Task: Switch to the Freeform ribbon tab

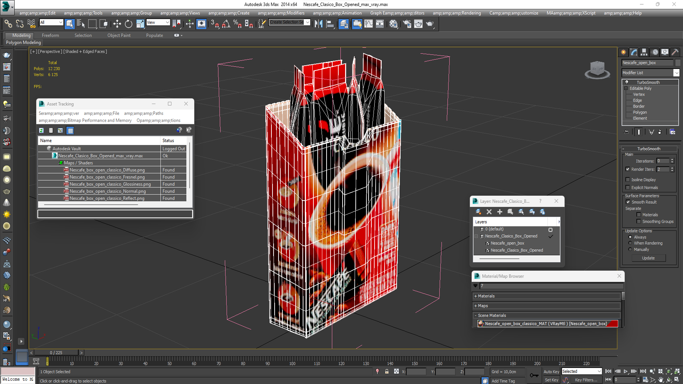Action: click(51, 35)
